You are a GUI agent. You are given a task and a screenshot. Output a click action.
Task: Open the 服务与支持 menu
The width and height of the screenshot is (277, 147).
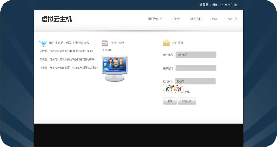pos(155,19)
